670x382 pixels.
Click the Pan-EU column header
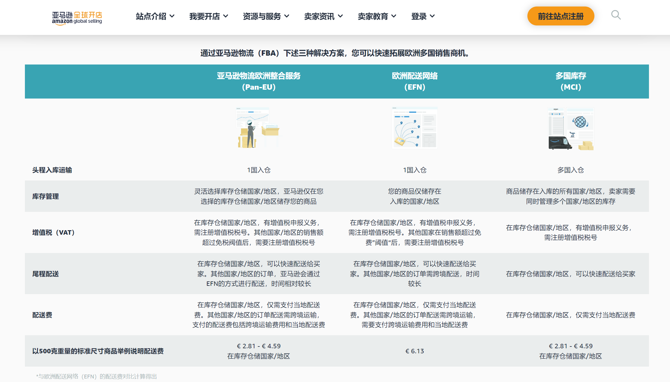pyautogui.click(x=259, y=81)
